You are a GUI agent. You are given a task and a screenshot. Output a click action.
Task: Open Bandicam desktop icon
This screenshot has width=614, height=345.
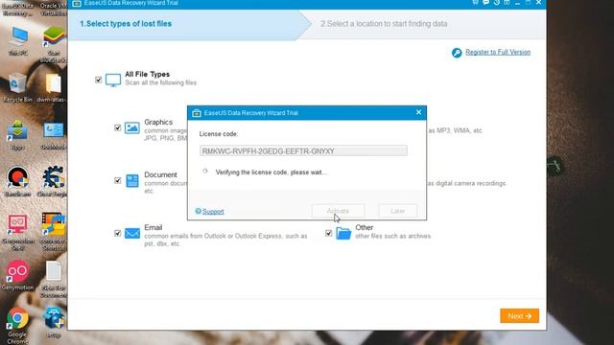pos(17,181)
